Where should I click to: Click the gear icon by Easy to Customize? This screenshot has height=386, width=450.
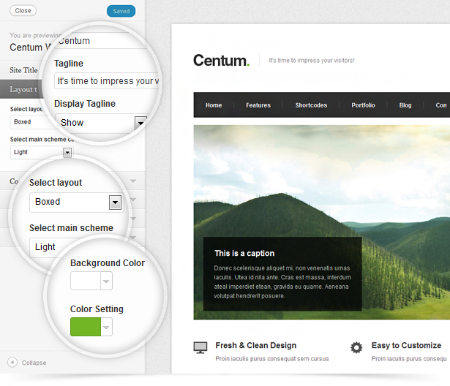[x=356, y=347]
